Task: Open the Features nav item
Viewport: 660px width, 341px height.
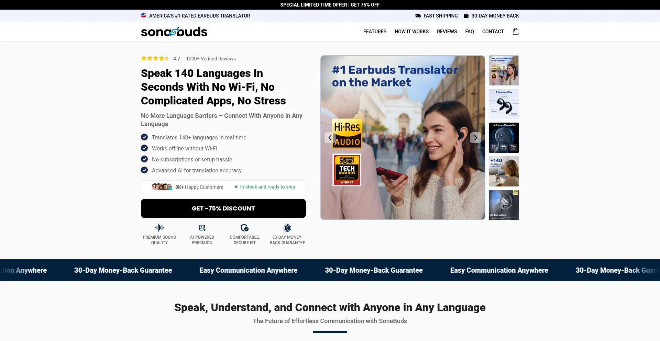Action: pyautogui.click(x=375, y=32)
